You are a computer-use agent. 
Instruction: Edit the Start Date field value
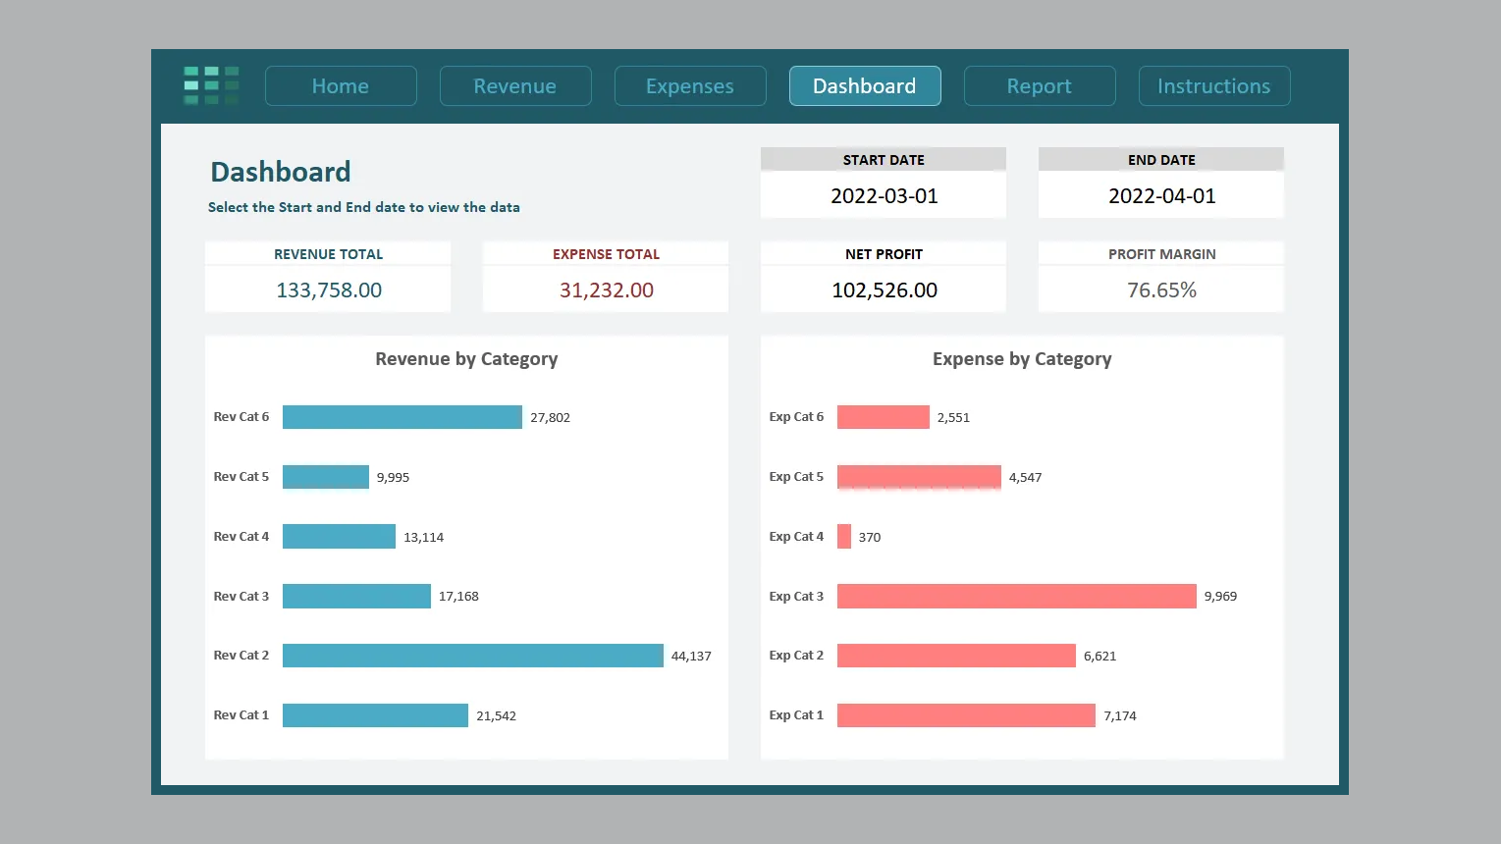click(884, 196)
